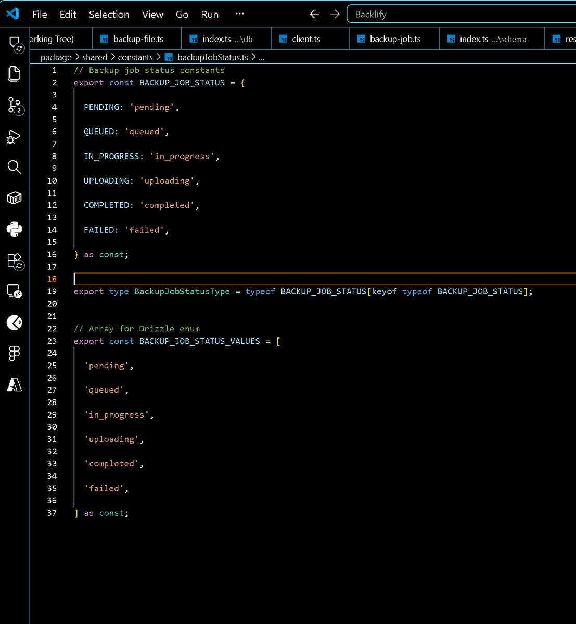This screenshot has height=624, width=576.
Task: Click 'in_progress' string on line 29
Action: [x=117, y=415]
